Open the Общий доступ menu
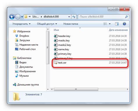 coord(47,24)
